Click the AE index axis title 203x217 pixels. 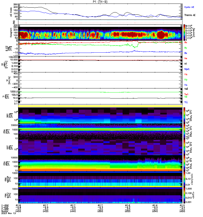(11, 12)
